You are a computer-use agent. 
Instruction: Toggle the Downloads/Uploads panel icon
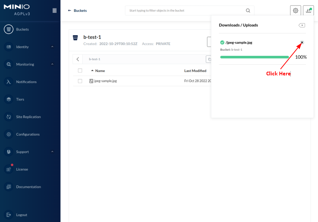[x=308, y=11]
